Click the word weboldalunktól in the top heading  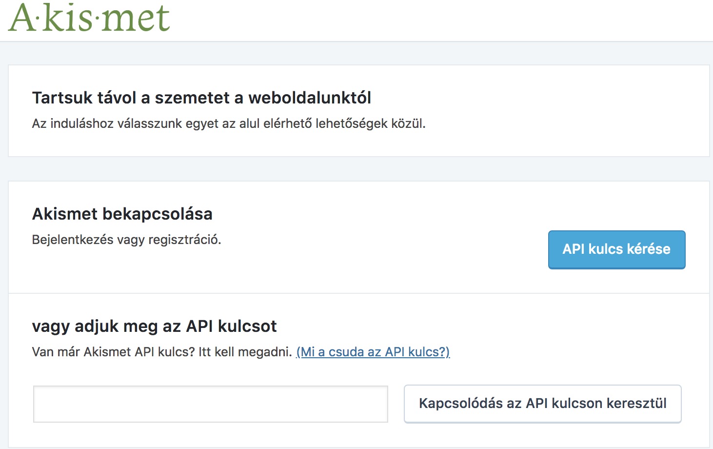(x=310, y=98)
